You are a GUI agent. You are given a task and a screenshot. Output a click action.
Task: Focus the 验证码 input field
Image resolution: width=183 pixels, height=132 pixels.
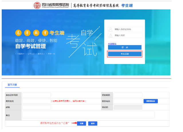pyautogui.click(x=128, y=107)
